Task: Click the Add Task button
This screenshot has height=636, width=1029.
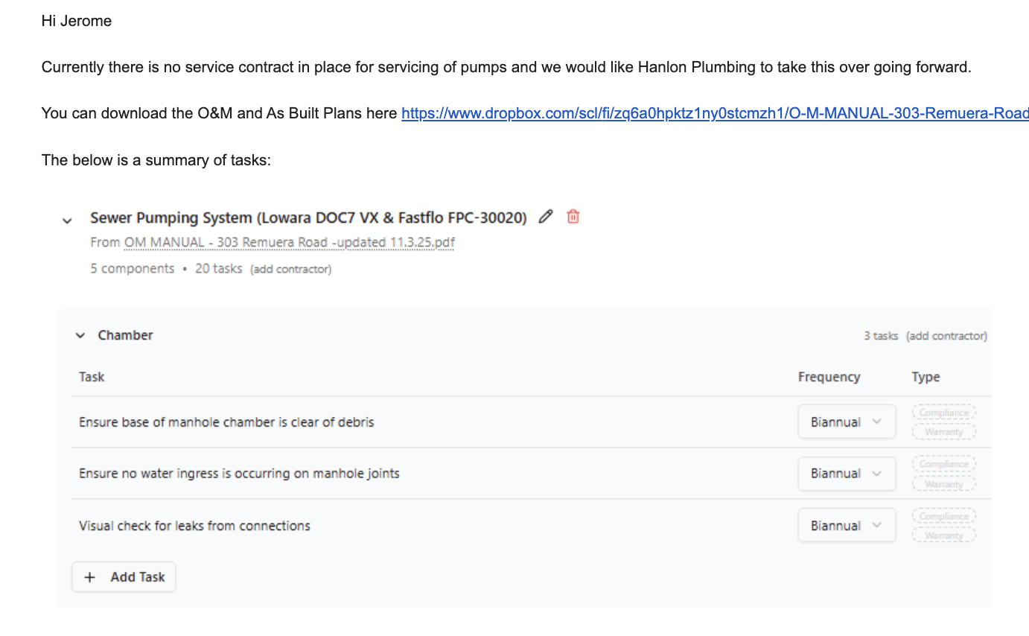Action: click(124, 577)
